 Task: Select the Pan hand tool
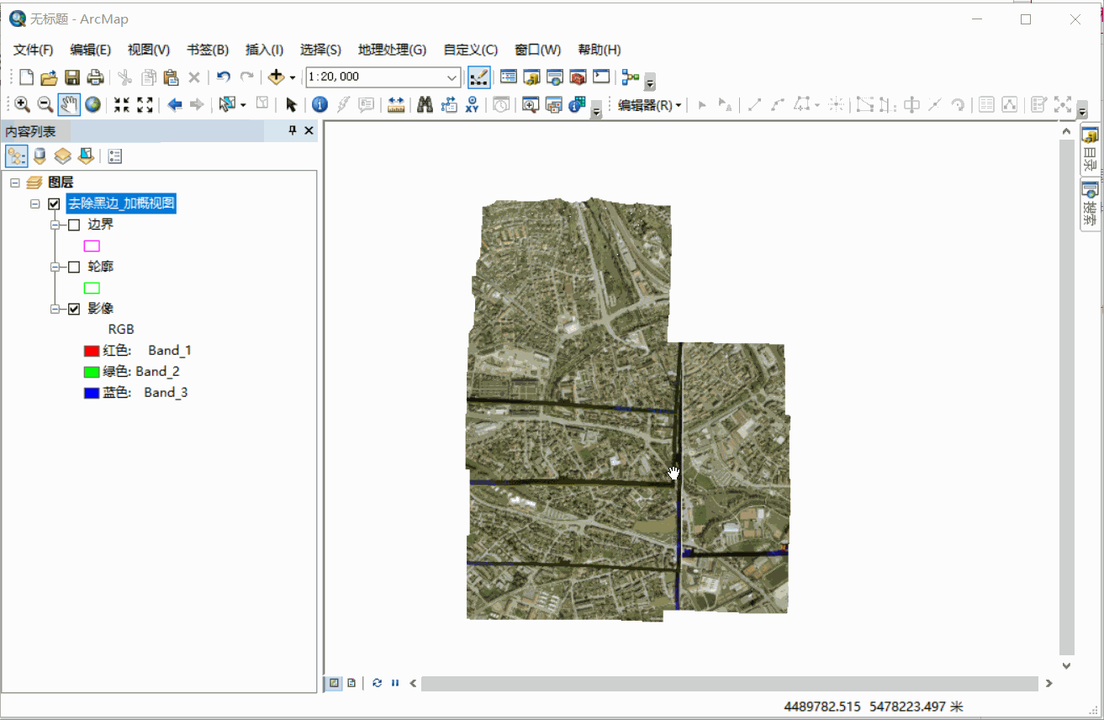(x=69, y=104)
